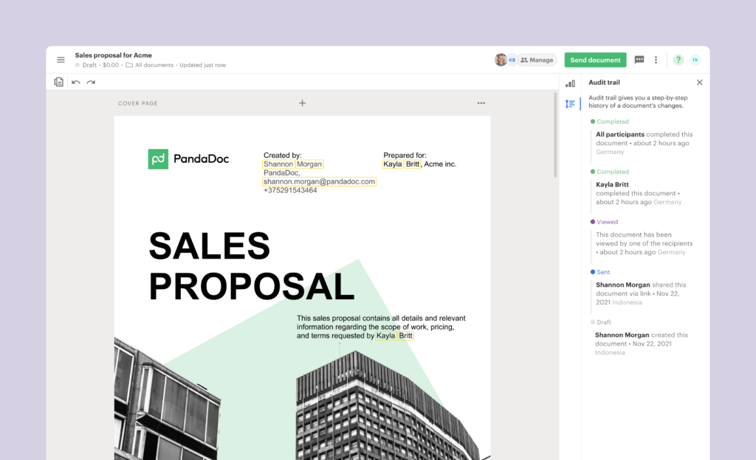Add a new block with plus icon

tap(302, 103)
